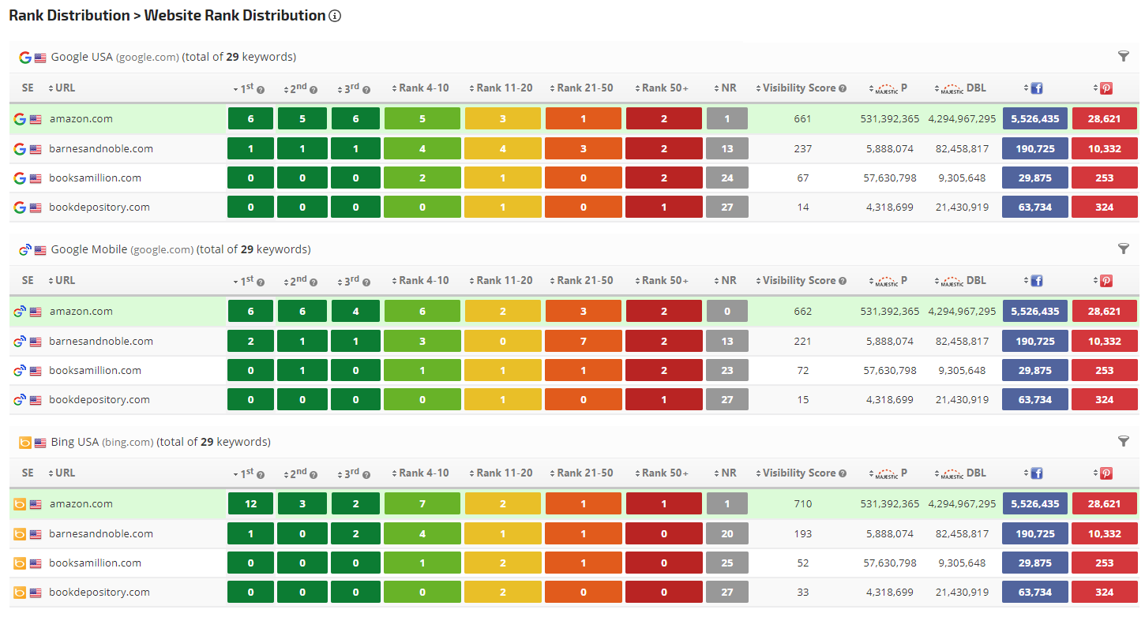Click the help icon next to Visibility Score in Bing table
Image resolution: width=1145 pixels, height=617 pixels.
pos(843,473)
